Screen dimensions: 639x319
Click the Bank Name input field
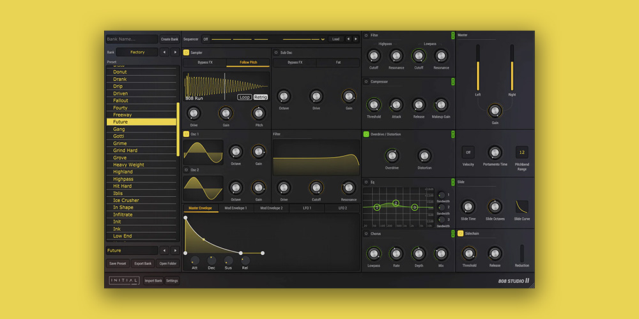[132, 39]
